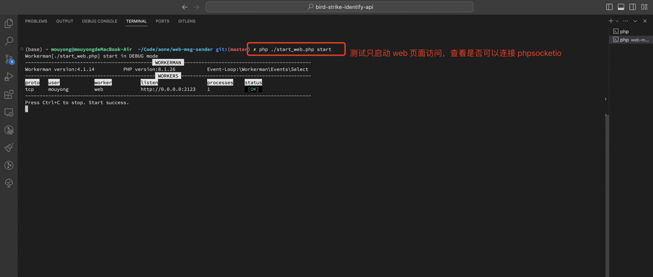Open the GitLens icon in activity bar
This screenshot has width=653, height=277.
(x=9, y=165)
